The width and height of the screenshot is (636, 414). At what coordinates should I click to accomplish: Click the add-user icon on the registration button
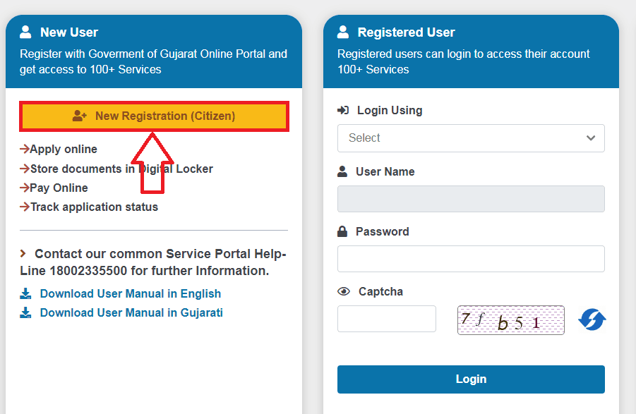(x=80, y=116)
